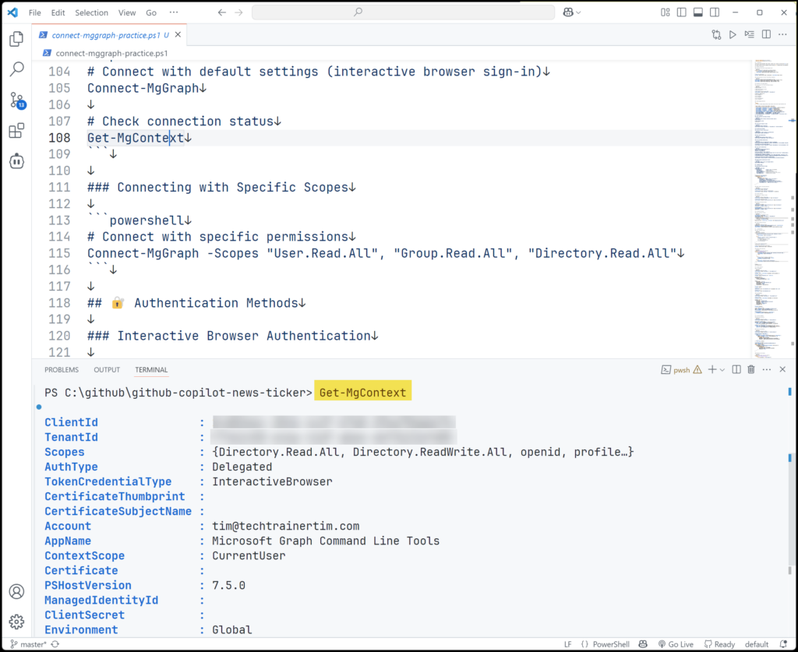Click the Get-MgContext command in the terminal
The image size is (798, 652).
(x=363, y=393)
